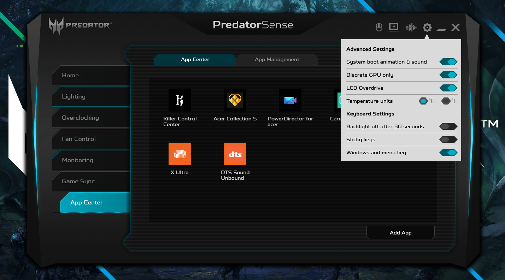
Task: Go to Fan Control section
Action: pyautogui.click(x=79, y=139)
